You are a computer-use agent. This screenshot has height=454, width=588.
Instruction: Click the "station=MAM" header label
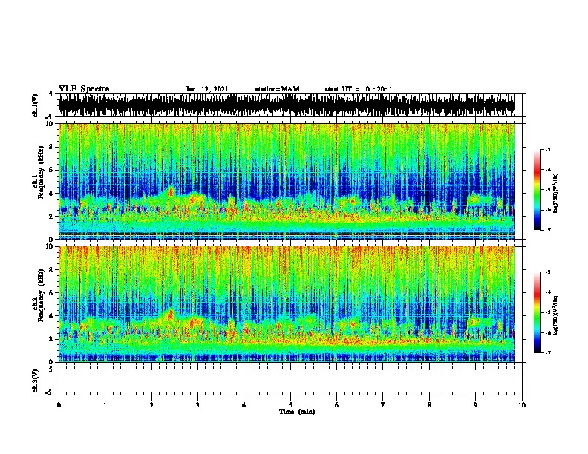tap(277, 89)
